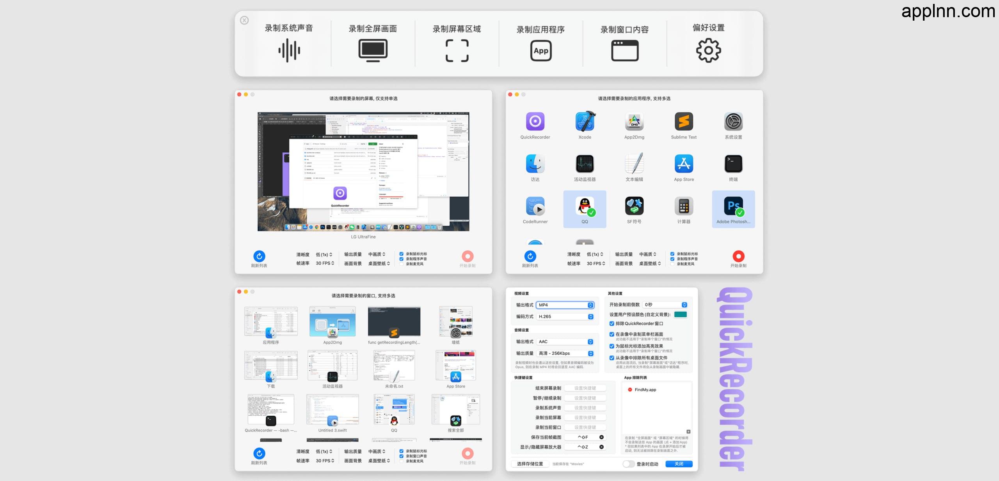Click the 选择存储位置 button
This screenshot has width=999, height=481.
tap(530, 464)
